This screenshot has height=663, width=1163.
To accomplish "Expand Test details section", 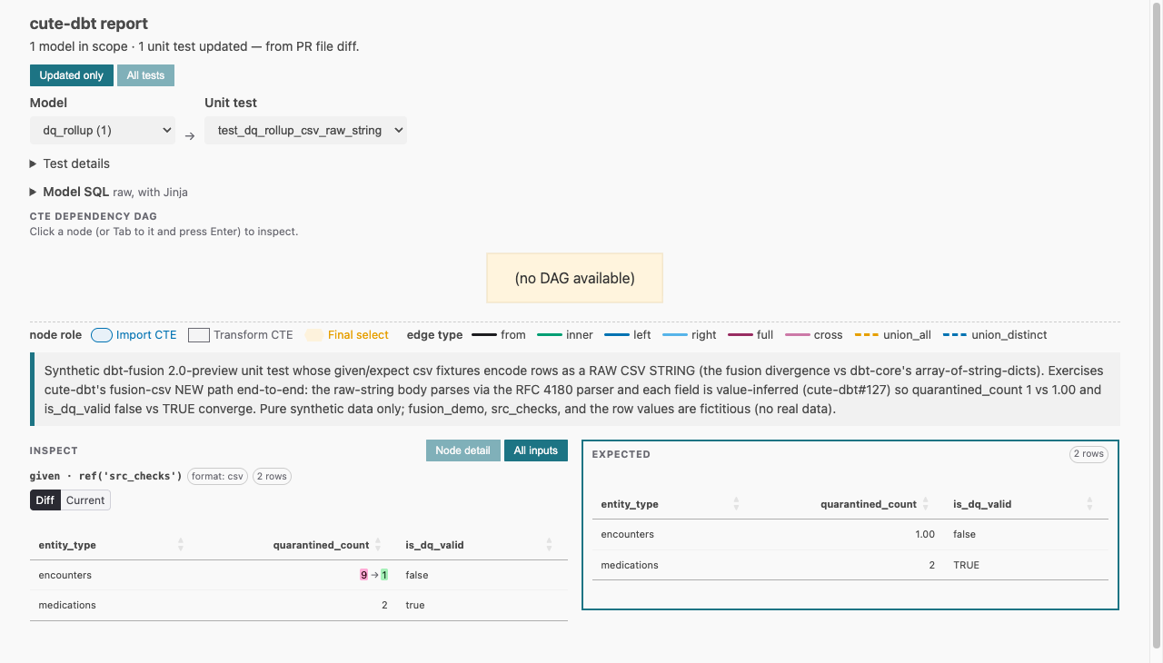I will pos(70,163).
